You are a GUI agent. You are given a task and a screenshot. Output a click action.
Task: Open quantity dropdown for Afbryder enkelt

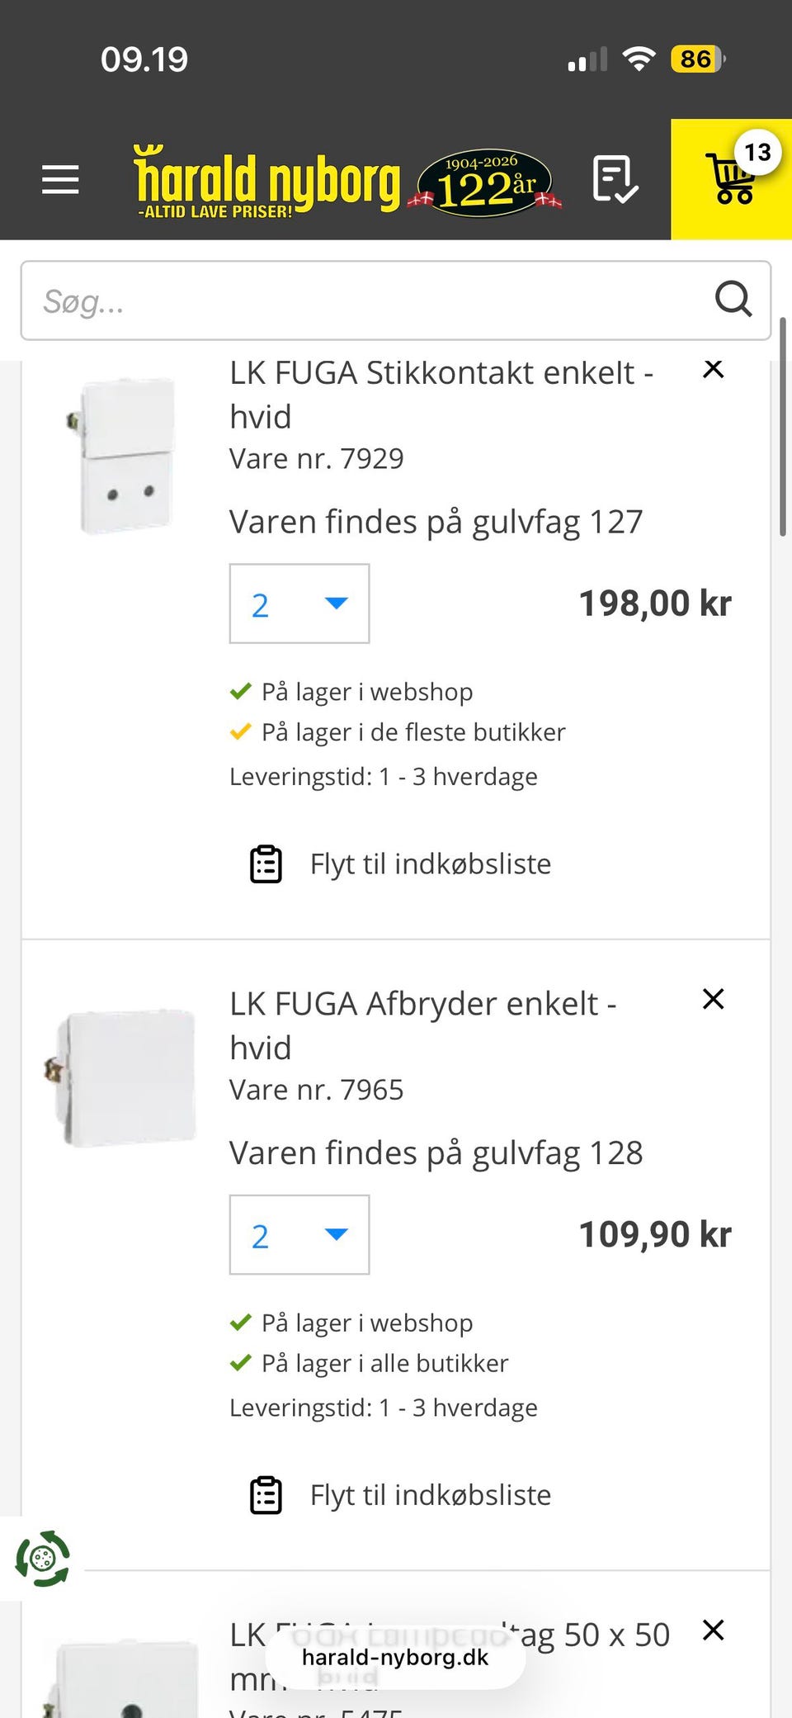coord(299,1234)
